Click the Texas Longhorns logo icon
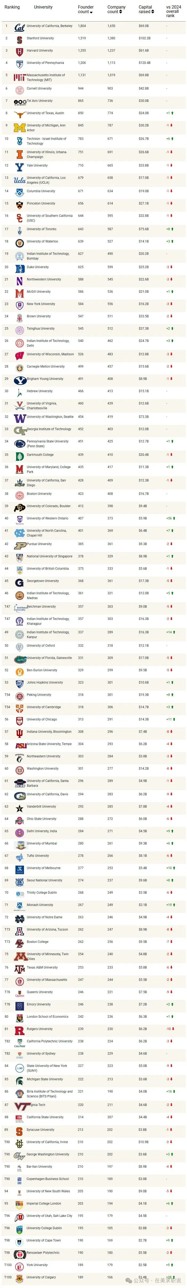 click(x=19, y=114)
